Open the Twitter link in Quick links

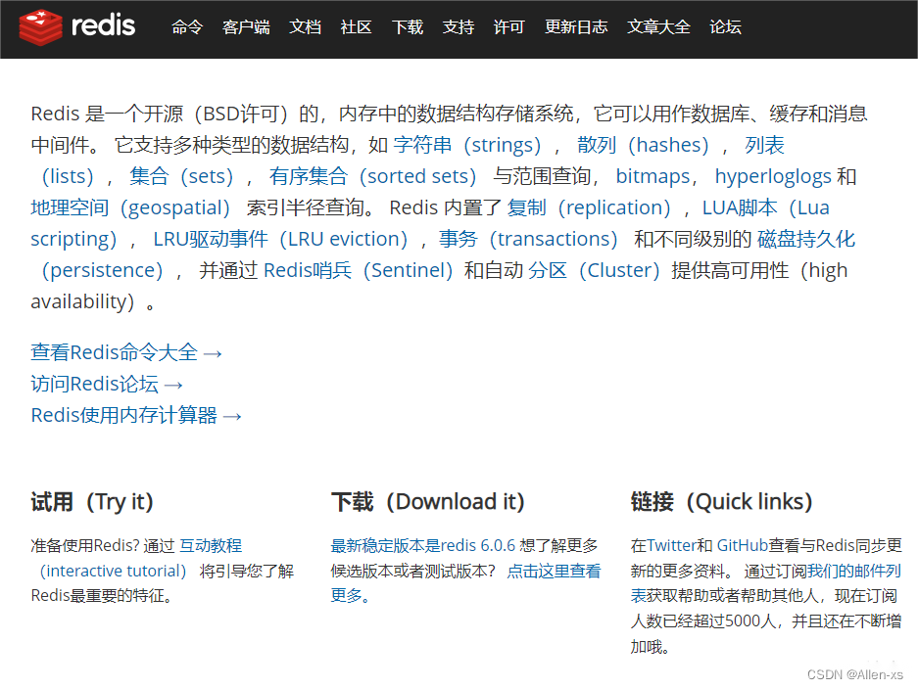coord(671,545)
